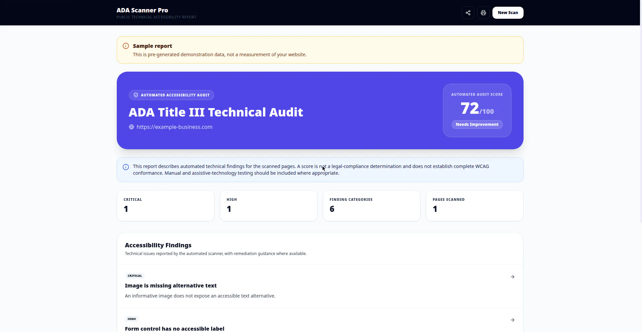Click the HIGH severity tag on finding

pos(131,319)
